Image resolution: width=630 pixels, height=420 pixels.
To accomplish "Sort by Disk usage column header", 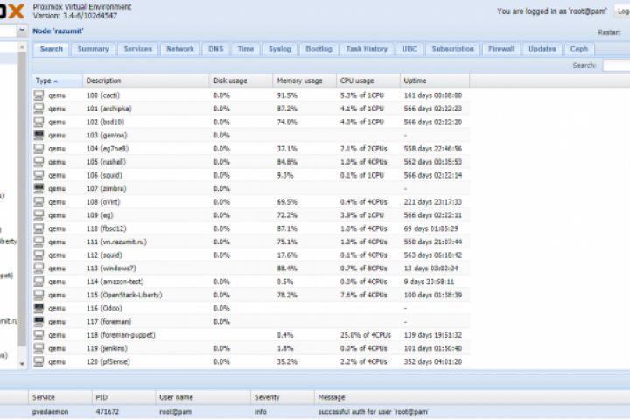I will pos(241,80).
